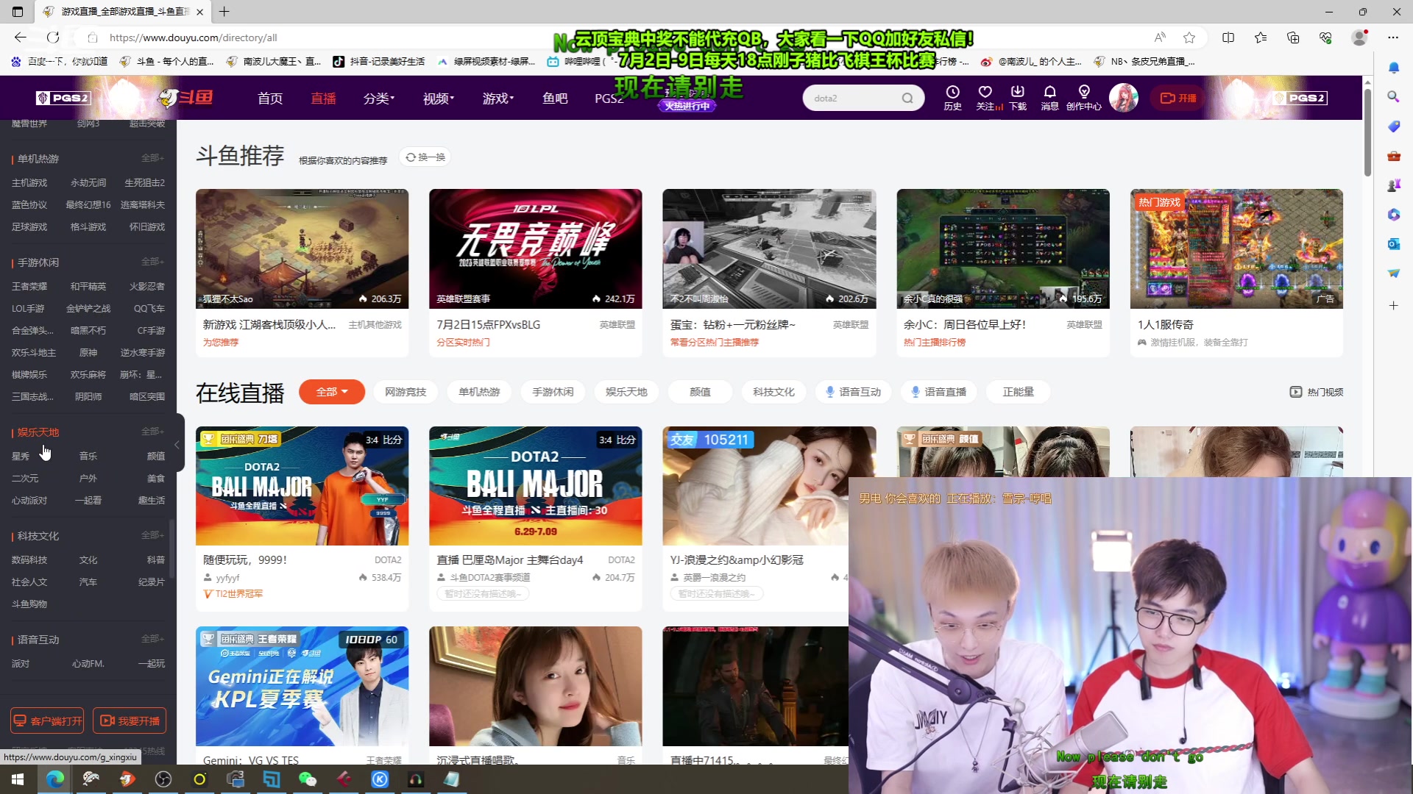The width and height of the screenshot is (1413, 794).
Task: Open the 消息 notifications bell
Action: pyautogui.click(x=1050, y=97)
